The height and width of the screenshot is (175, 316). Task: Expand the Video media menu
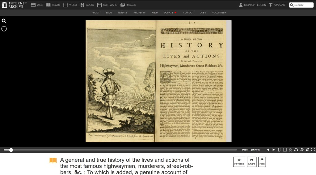point(70,5)
